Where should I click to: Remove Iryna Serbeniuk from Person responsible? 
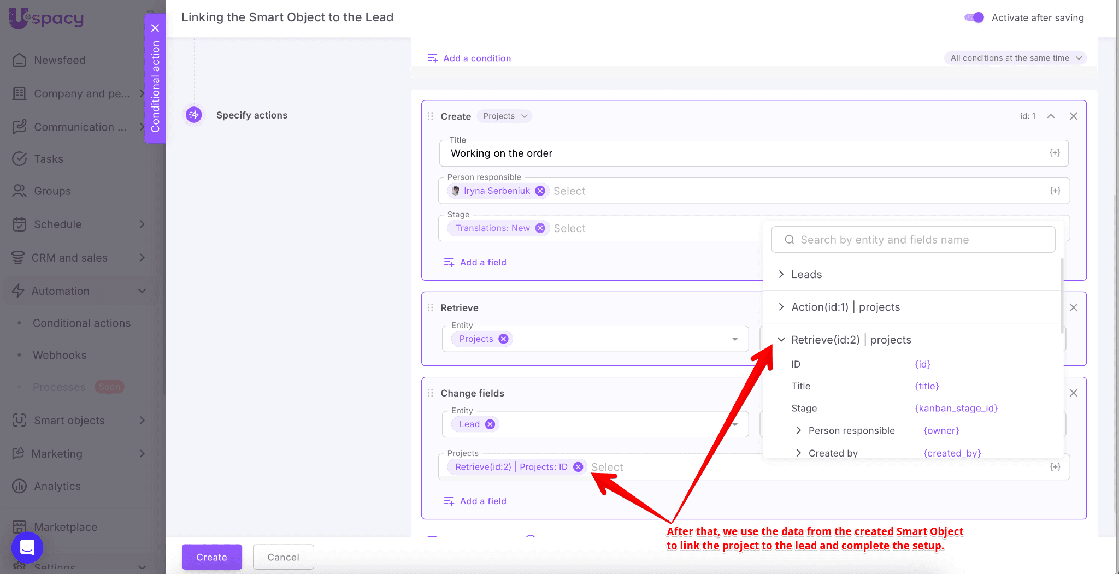[540, 191]
